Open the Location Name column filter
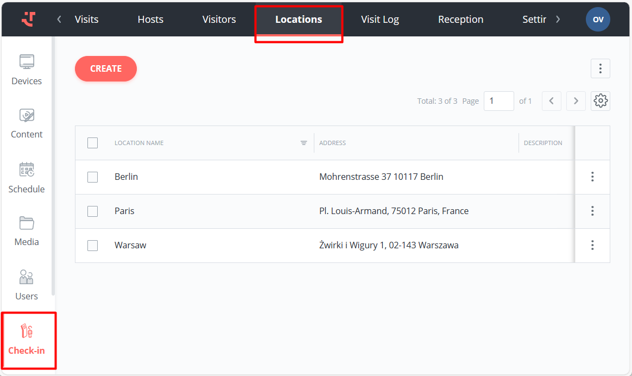The image size is (632, 376). tap(304, 143)
